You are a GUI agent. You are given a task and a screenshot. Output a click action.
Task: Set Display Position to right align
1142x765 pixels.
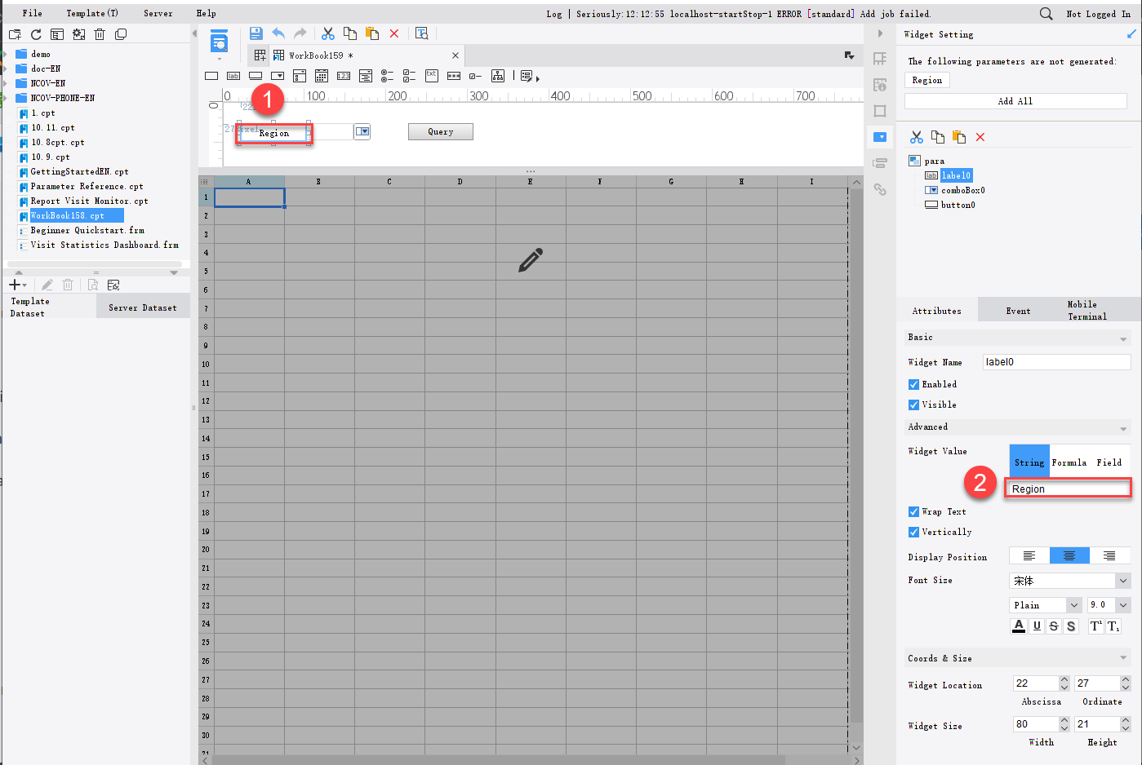pos(1109,556)
